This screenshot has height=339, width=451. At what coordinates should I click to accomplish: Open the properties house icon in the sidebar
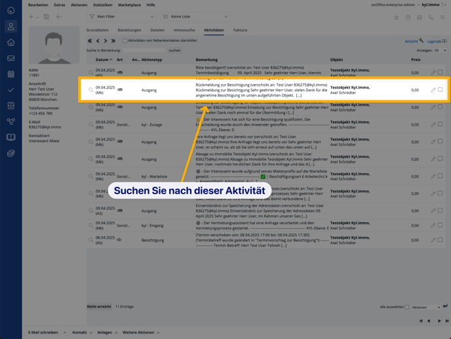coord(11,43)
